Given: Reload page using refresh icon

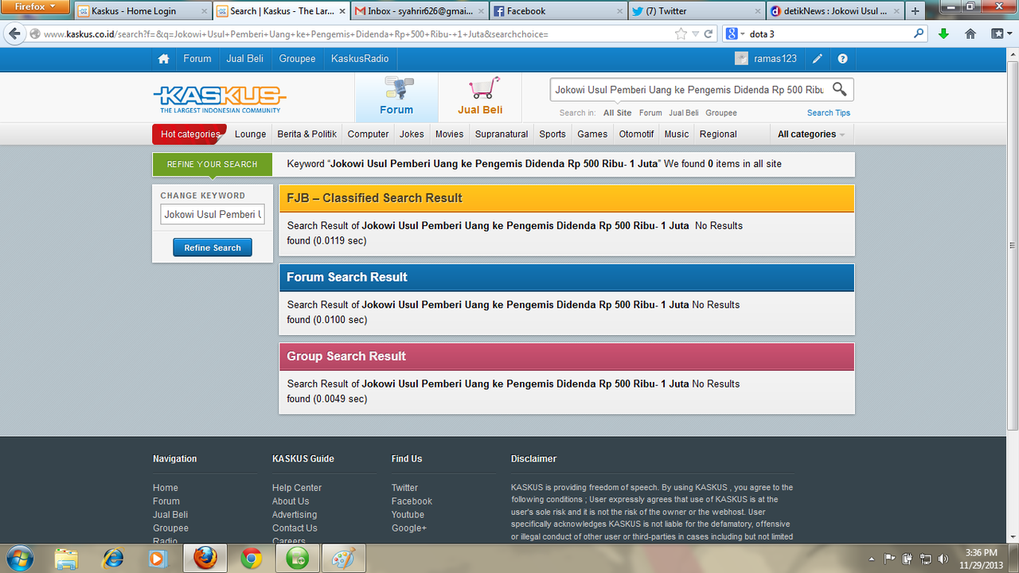Looking at the screenshot, I should (709, 34).
